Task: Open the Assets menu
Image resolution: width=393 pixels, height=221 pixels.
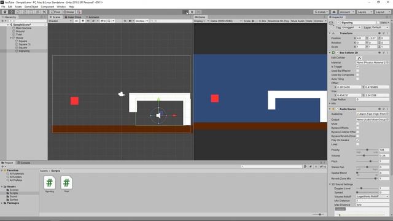Action: point(18,7)
